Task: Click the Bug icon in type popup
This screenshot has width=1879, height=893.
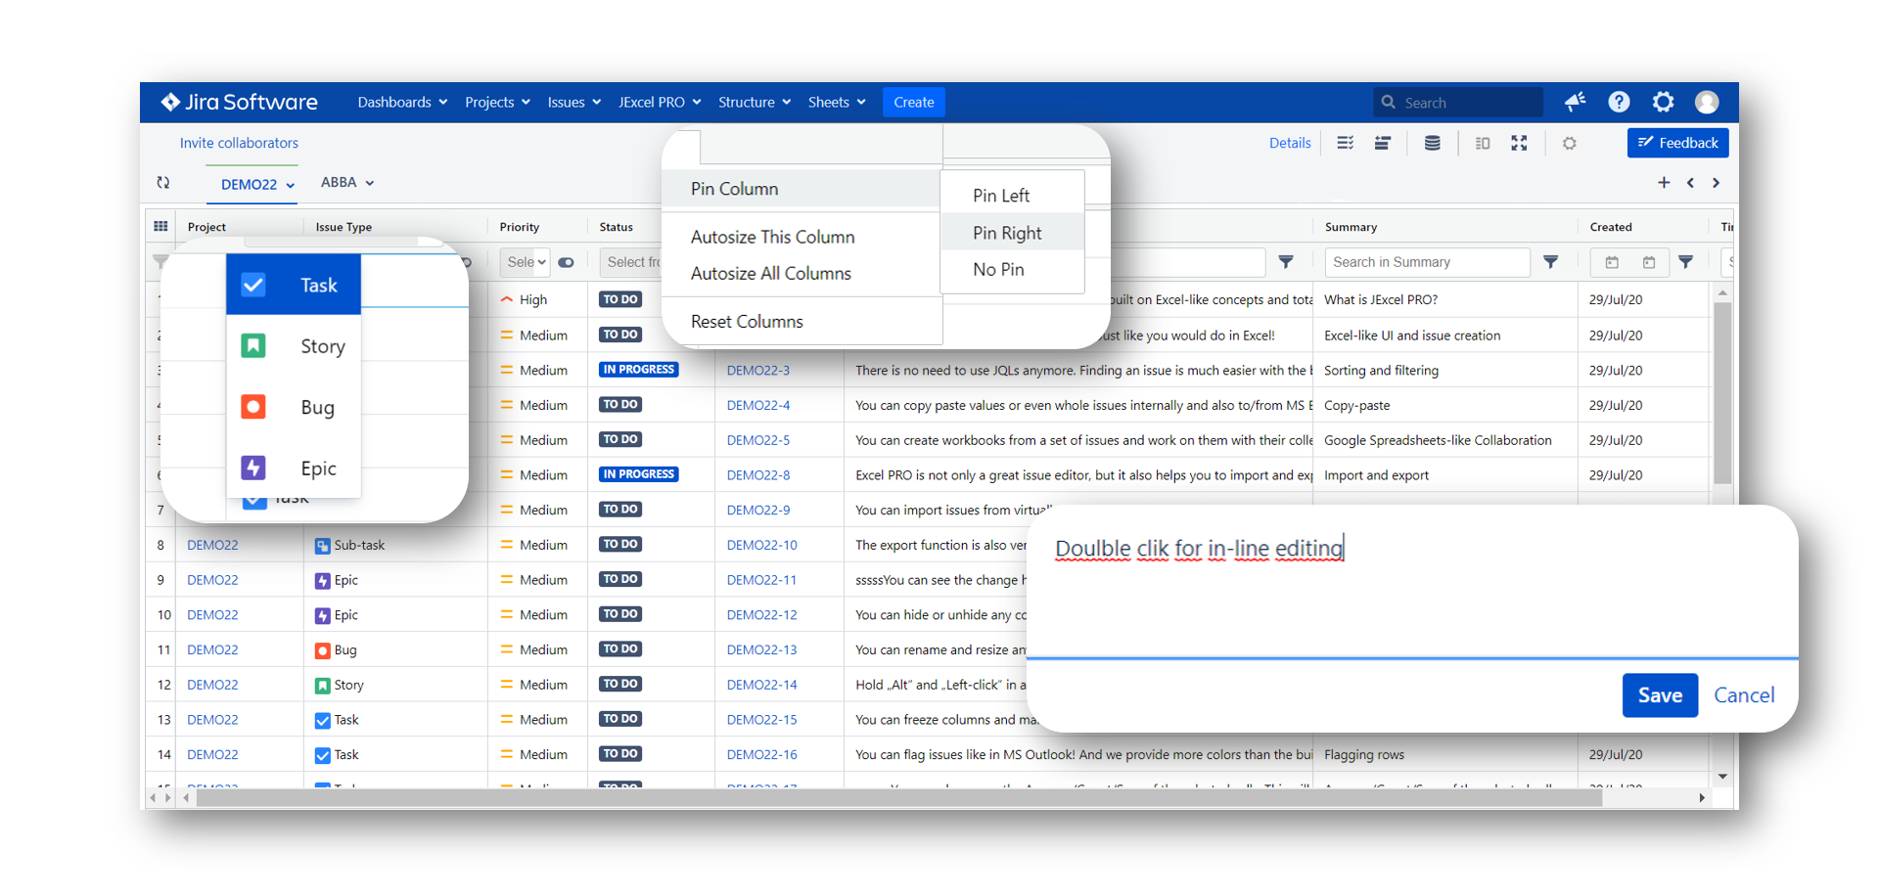Action: [253, 407]
